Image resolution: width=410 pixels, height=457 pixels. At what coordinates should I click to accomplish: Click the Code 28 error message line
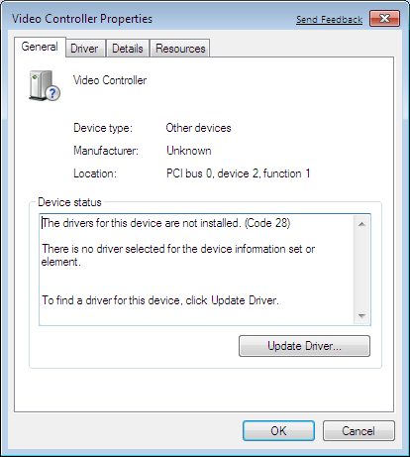point(166,223)
